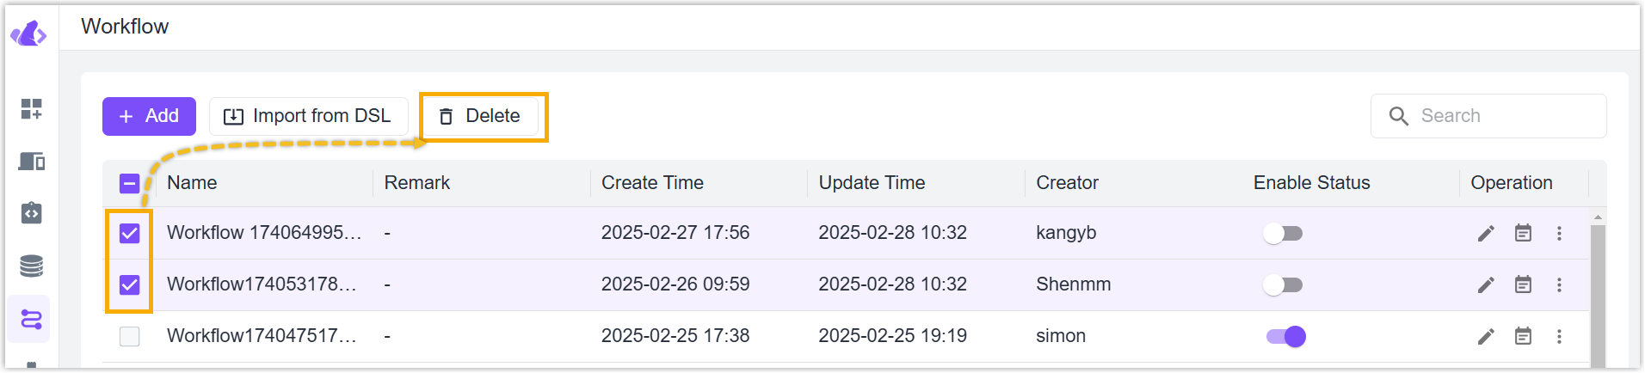Open more options menu for simon row

click(1559, 336)
